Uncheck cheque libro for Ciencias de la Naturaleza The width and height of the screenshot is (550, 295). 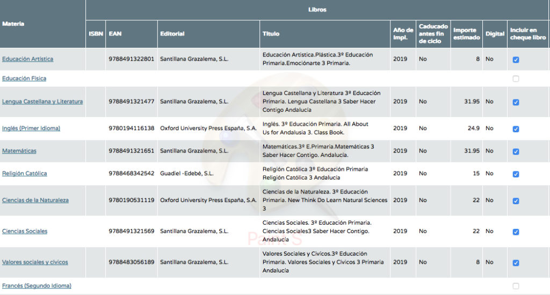pos(516,200)
